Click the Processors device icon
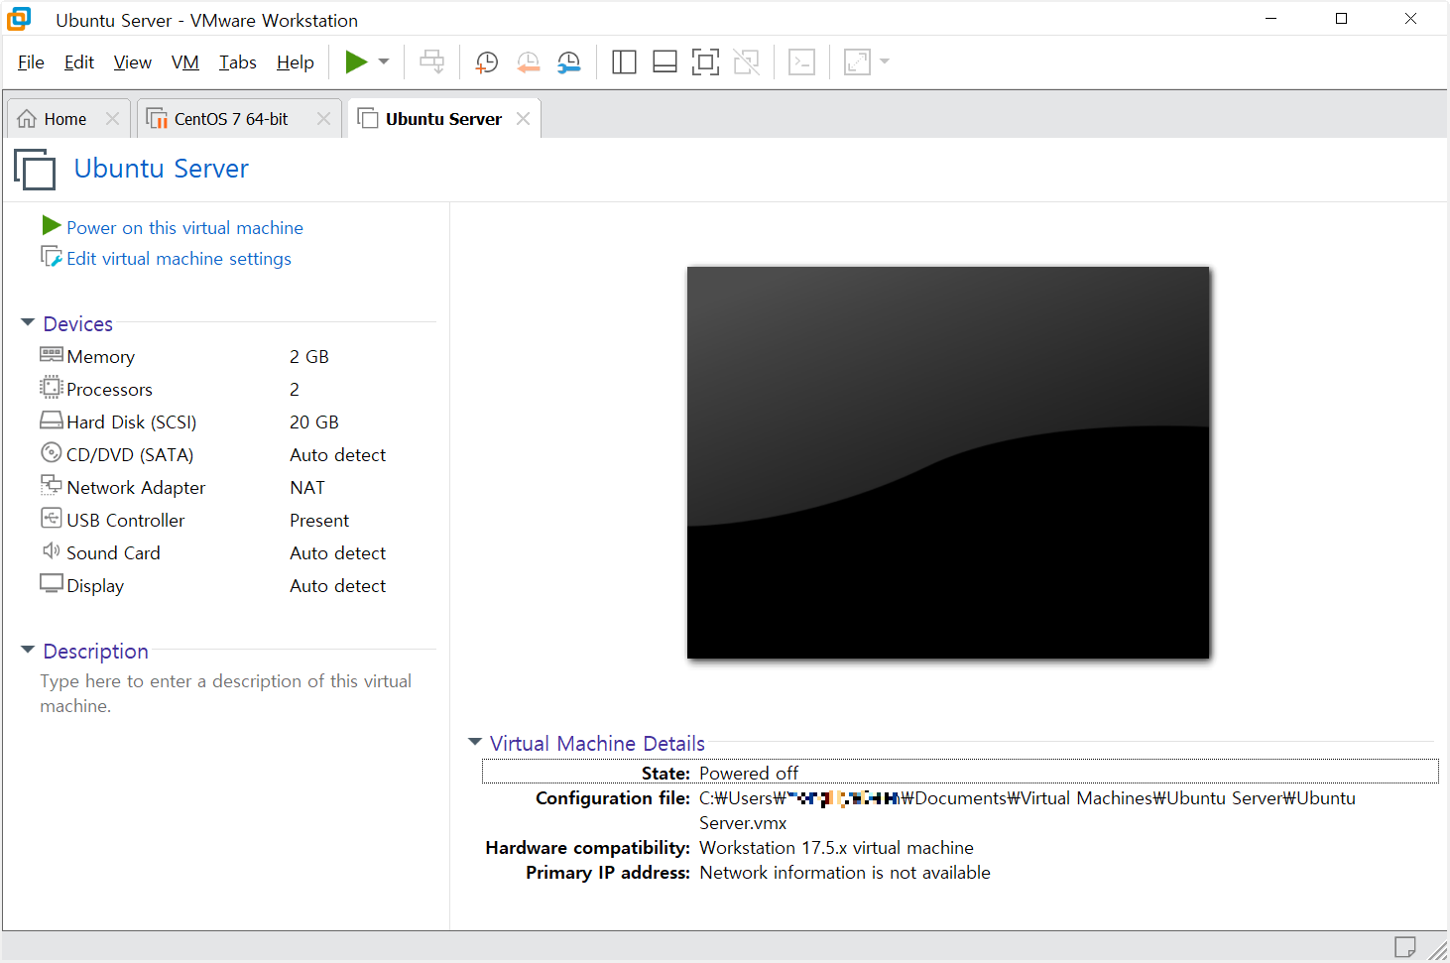 pyautogui.click(x=52, y=388)
